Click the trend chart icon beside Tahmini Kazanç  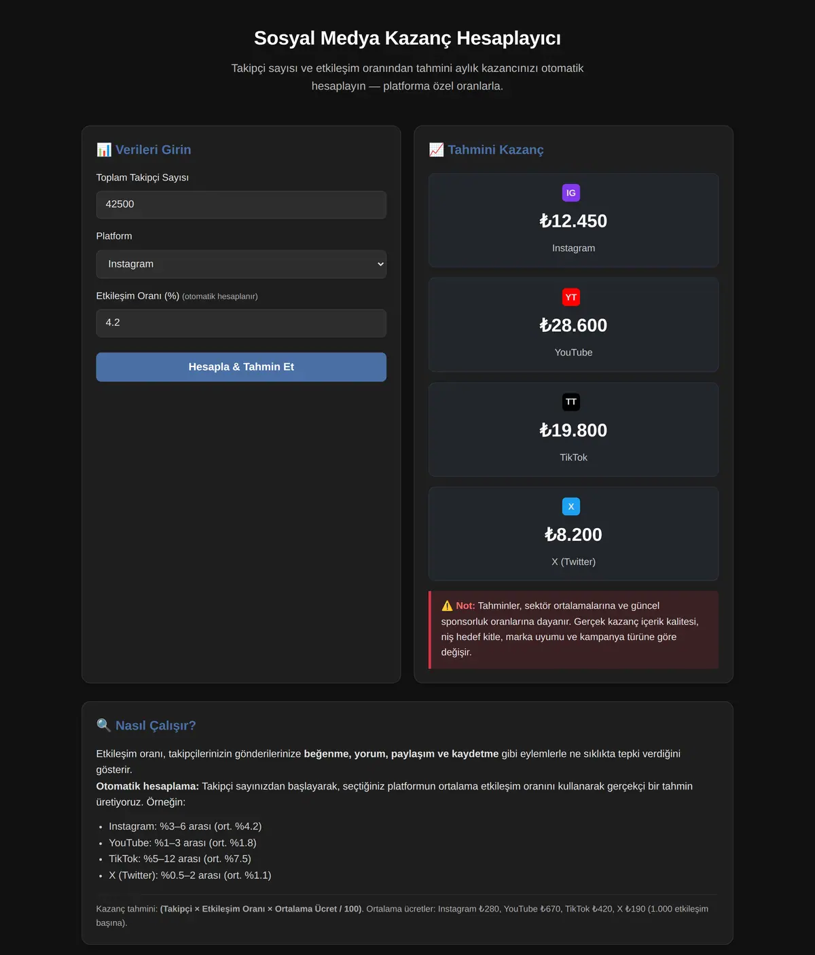coord(436,149)
